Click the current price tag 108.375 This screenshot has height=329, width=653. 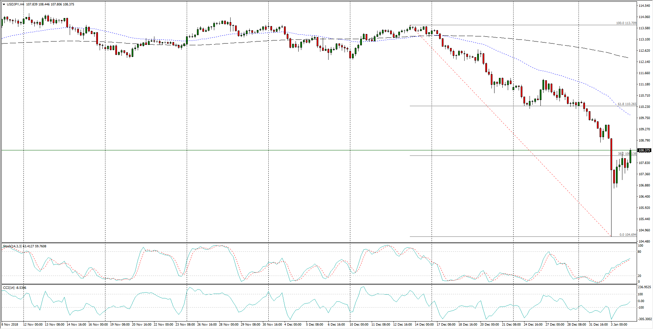click(x=644, y=150)
